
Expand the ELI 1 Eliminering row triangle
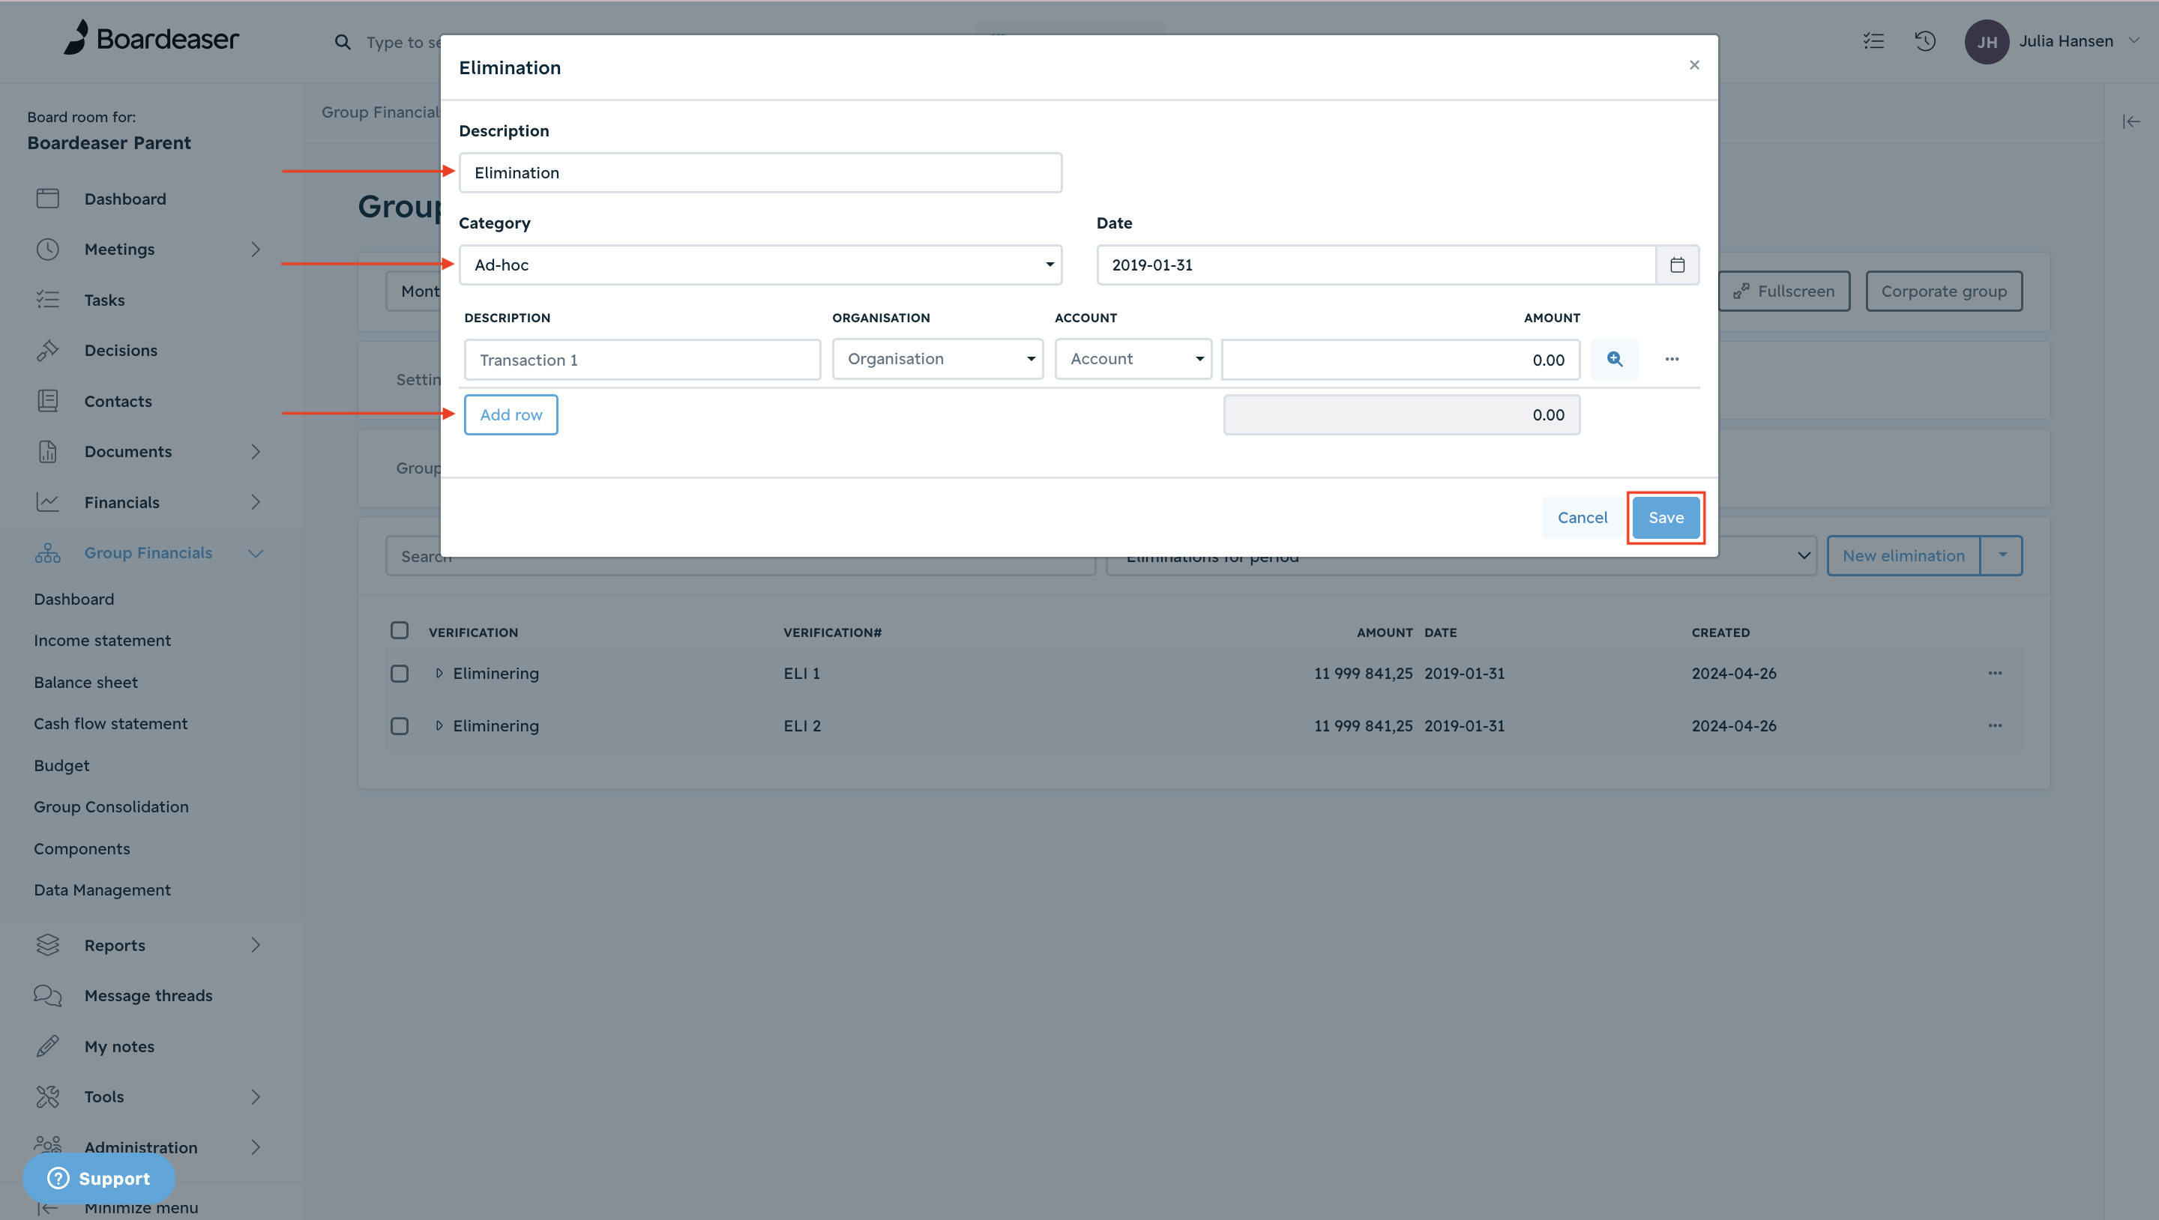click(439, 673)
